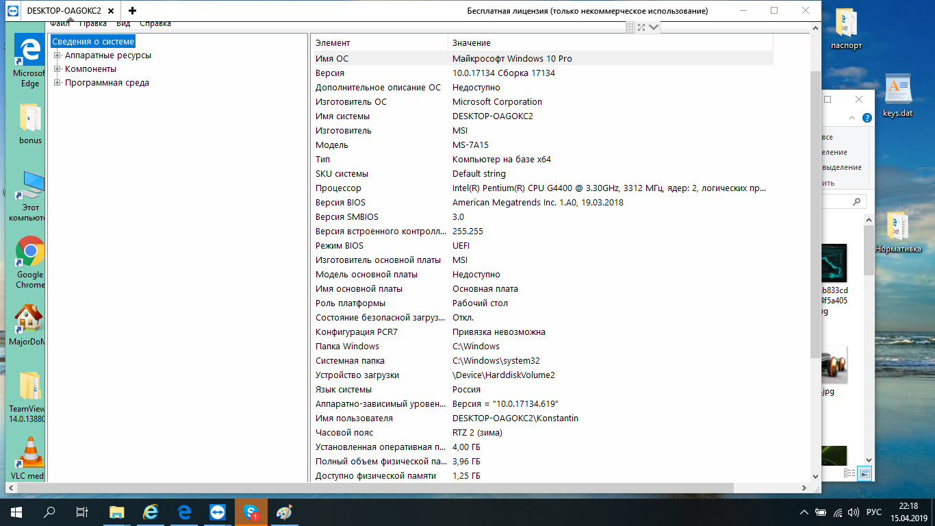Select the Режим BIOS row
Image resolution: width=935 pixels, height=526 pixels.
click(x=543, y=246)
